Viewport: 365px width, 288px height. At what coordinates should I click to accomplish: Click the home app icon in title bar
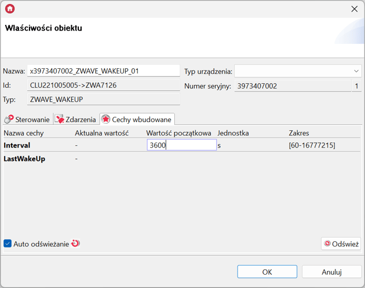10,9
